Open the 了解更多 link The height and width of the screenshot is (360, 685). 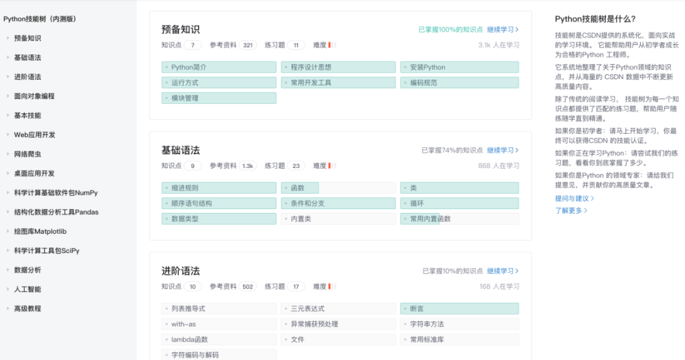(x=571, y=210)
